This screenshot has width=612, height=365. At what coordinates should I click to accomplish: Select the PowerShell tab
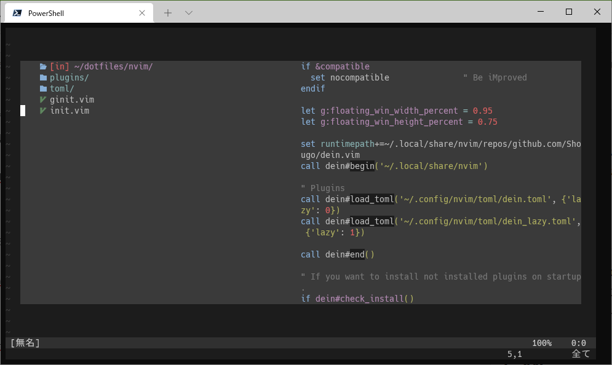[x=79, y=13]
